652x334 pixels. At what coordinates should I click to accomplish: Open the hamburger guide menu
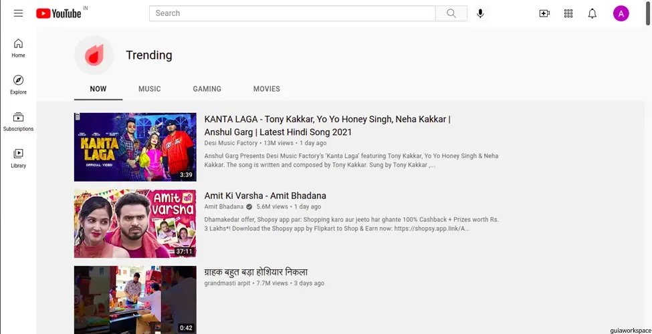pyautogui.click(x=18, y=13)
